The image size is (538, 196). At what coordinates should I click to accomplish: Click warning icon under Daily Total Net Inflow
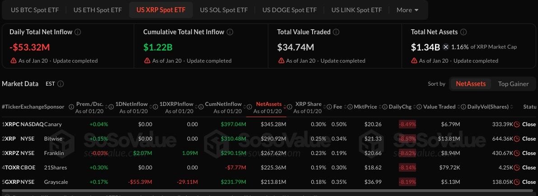click(x=13, y=61)
